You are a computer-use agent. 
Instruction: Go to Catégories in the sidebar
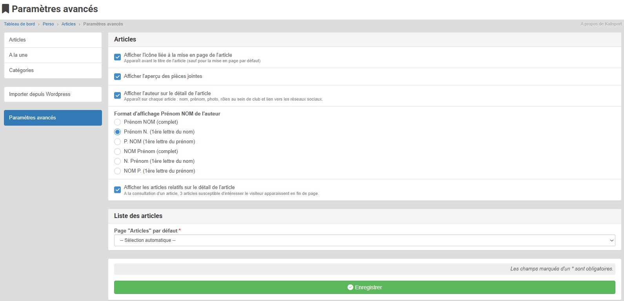click(53, 70)
